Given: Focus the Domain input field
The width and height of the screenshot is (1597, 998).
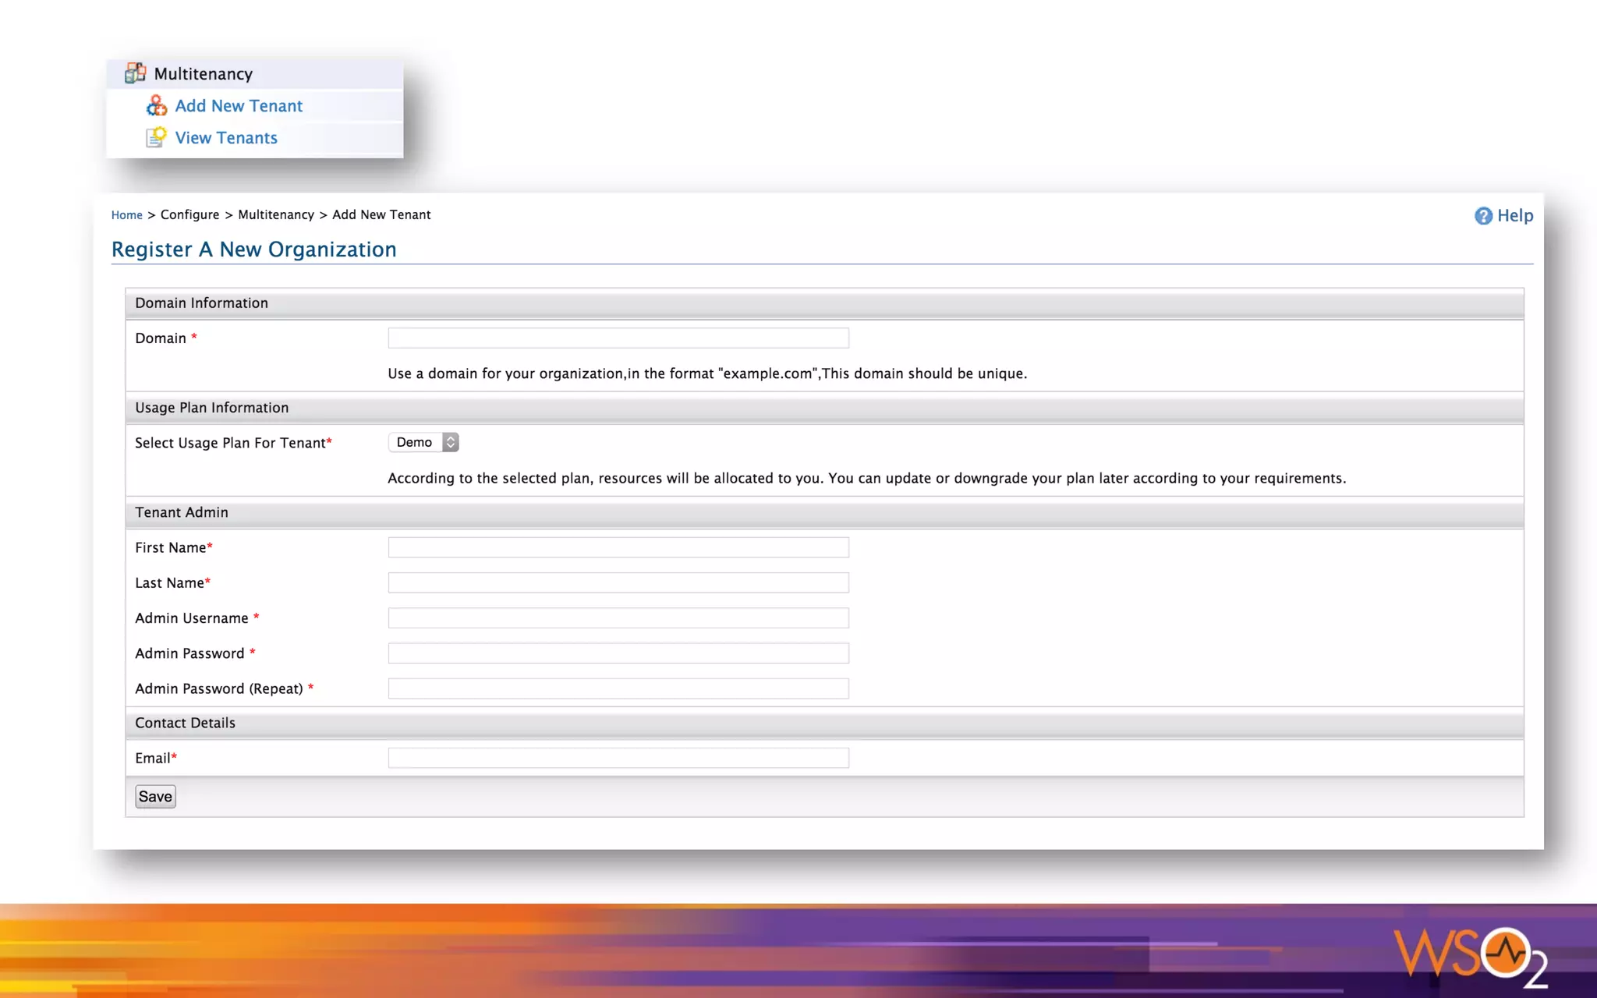Looking at the screenshot, I should point(618,338).
